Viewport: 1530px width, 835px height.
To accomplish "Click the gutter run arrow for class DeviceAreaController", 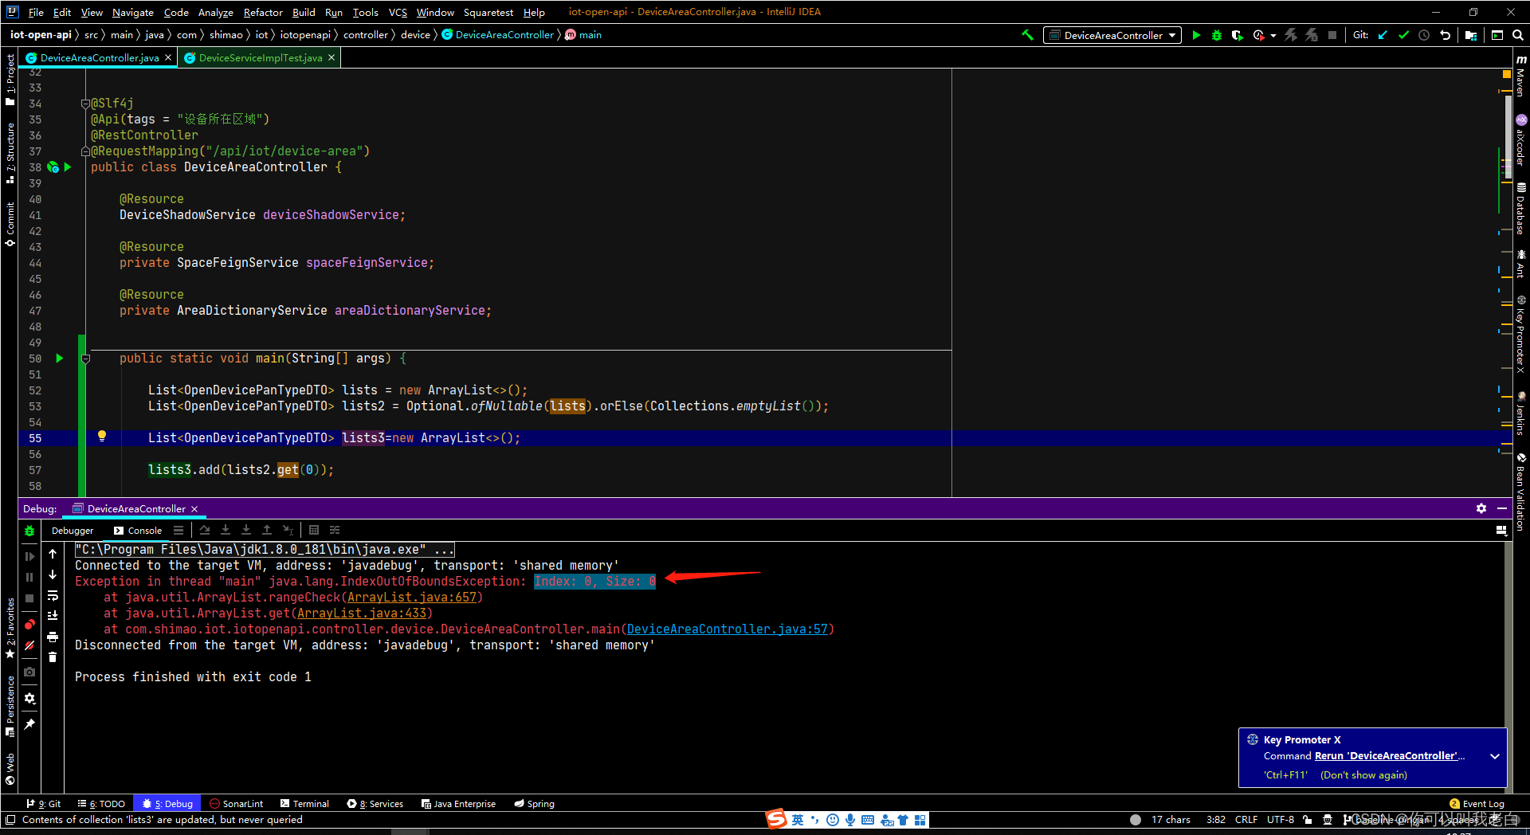I will (x=68, y=167).
